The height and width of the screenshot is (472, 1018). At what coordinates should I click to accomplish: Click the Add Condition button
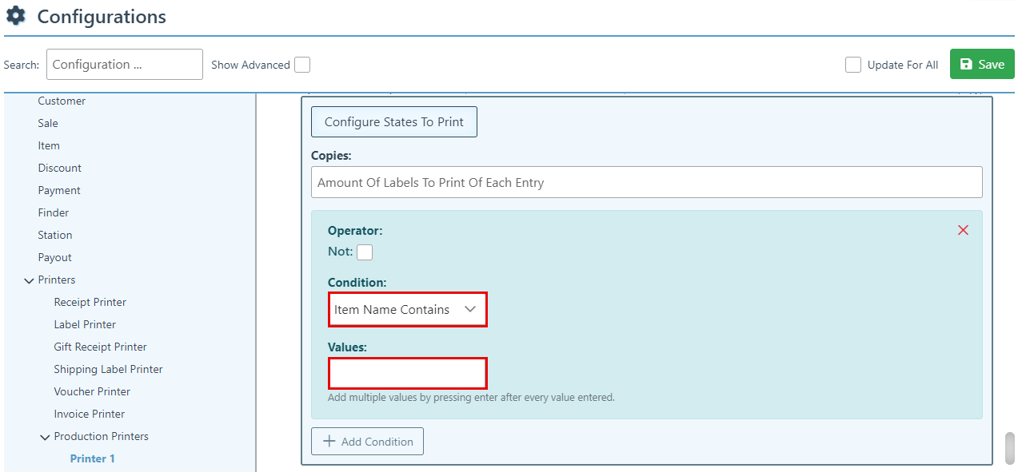(367, 442)
